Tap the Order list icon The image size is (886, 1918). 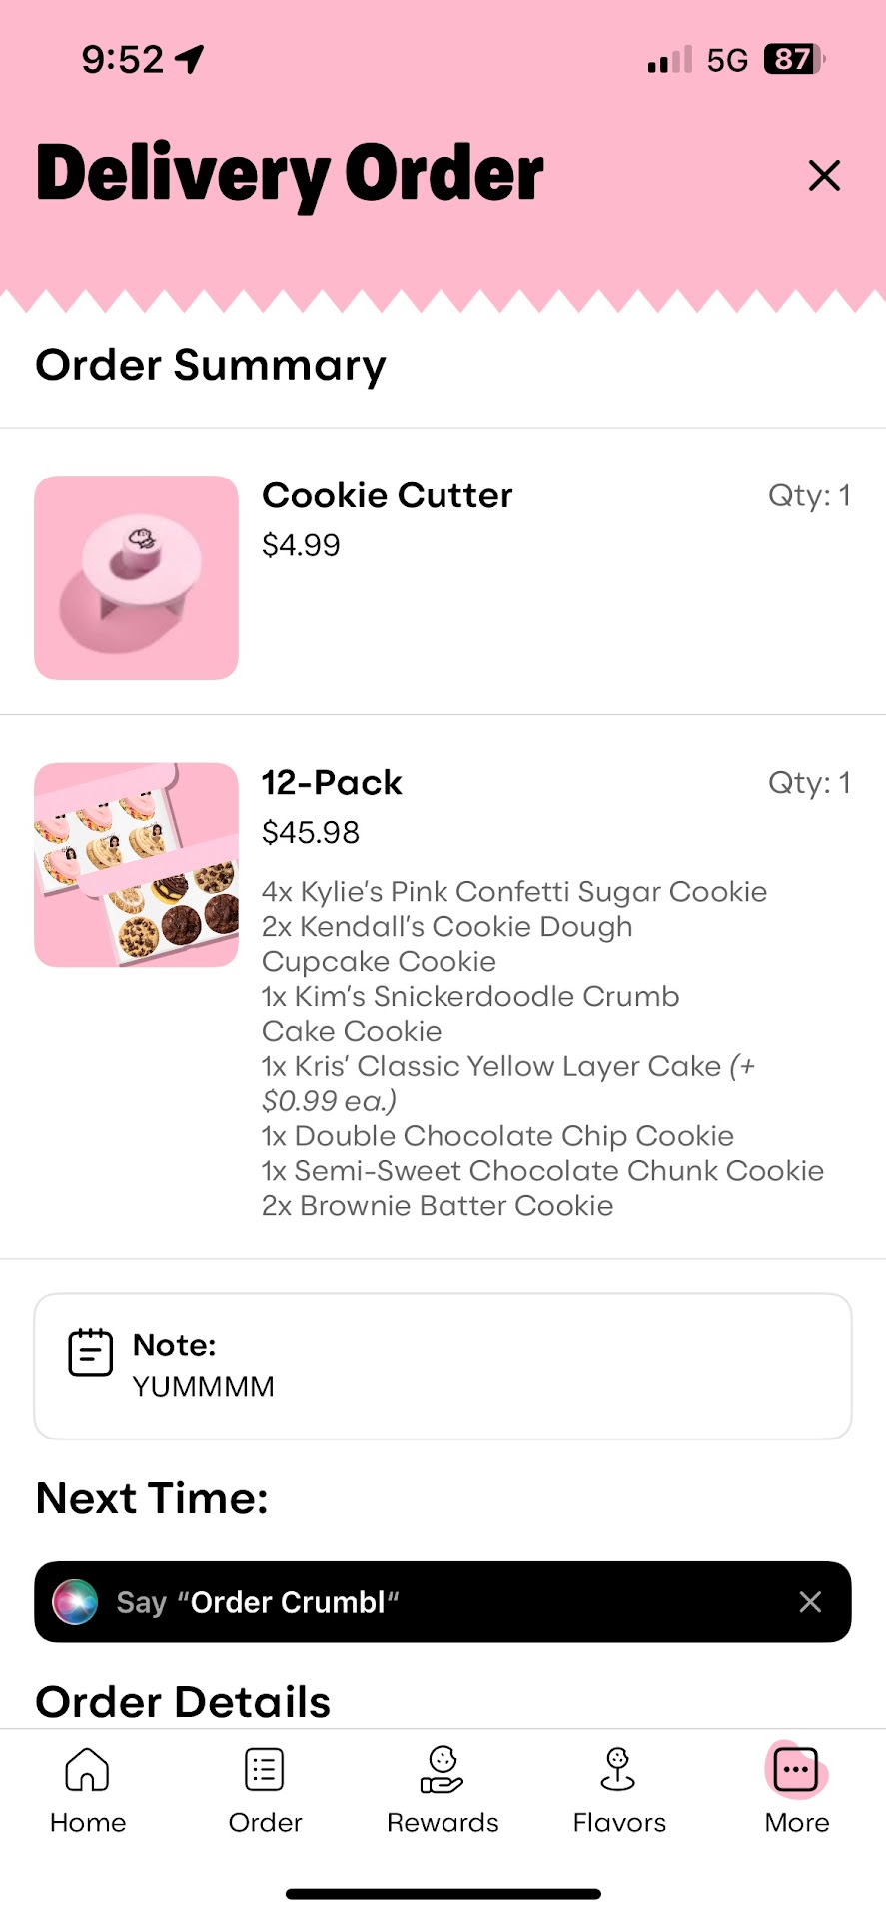(265, 1769)
